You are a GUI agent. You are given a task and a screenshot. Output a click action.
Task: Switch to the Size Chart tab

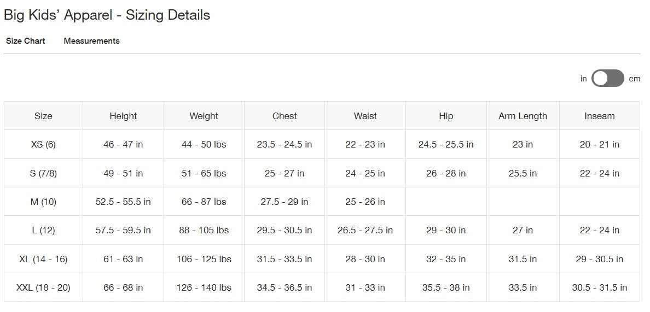tap(26, 41)
